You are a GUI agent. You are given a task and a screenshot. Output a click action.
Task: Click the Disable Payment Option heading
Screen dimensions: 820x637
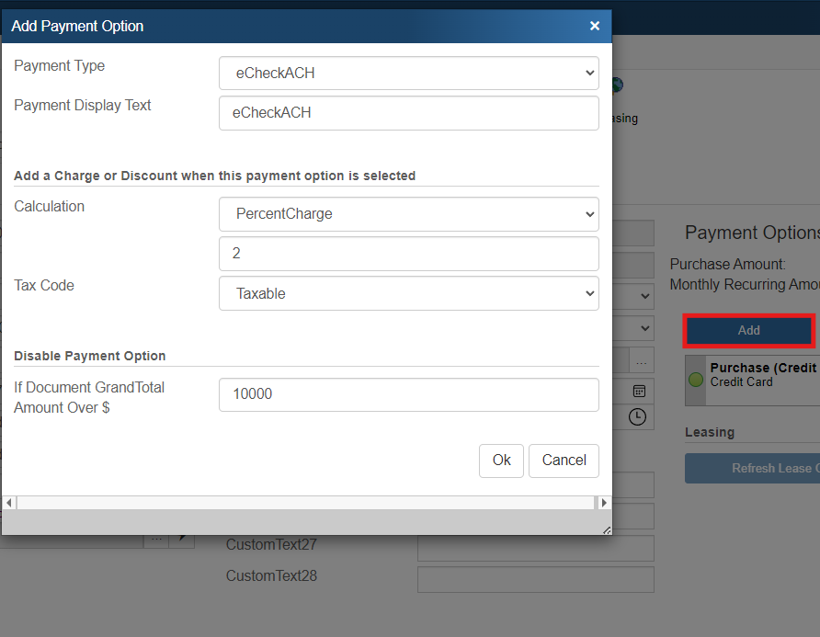coord(89,356)
